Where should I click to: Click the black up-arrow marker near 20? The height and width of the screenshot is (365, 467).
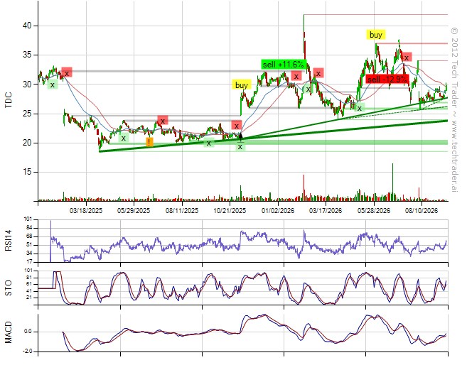[241, 136]
